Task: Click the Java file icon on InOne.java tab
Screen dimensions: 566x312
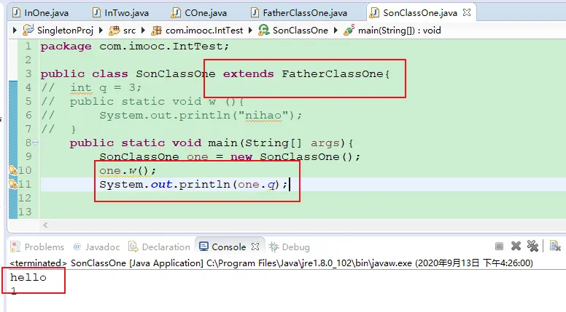Action: coord(16,12)
